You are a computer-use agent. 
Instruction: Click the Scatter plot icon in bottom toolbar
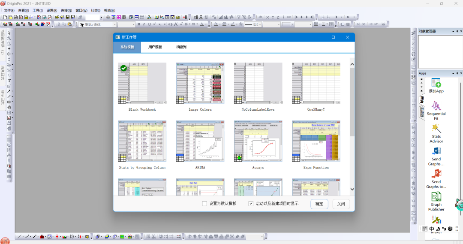[27, 237]
